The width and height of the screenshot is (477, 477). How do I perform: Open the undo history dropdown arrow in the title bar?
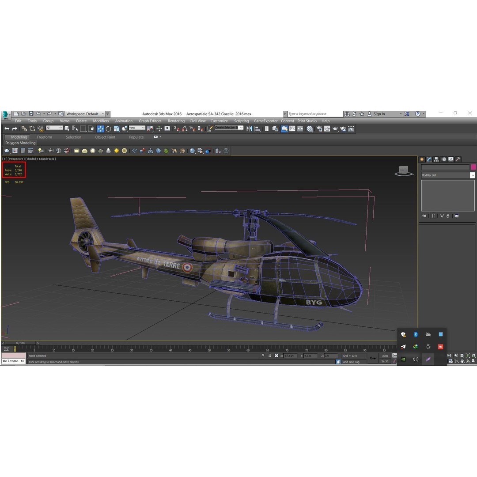pyautogui.click(x=44, y=114)
